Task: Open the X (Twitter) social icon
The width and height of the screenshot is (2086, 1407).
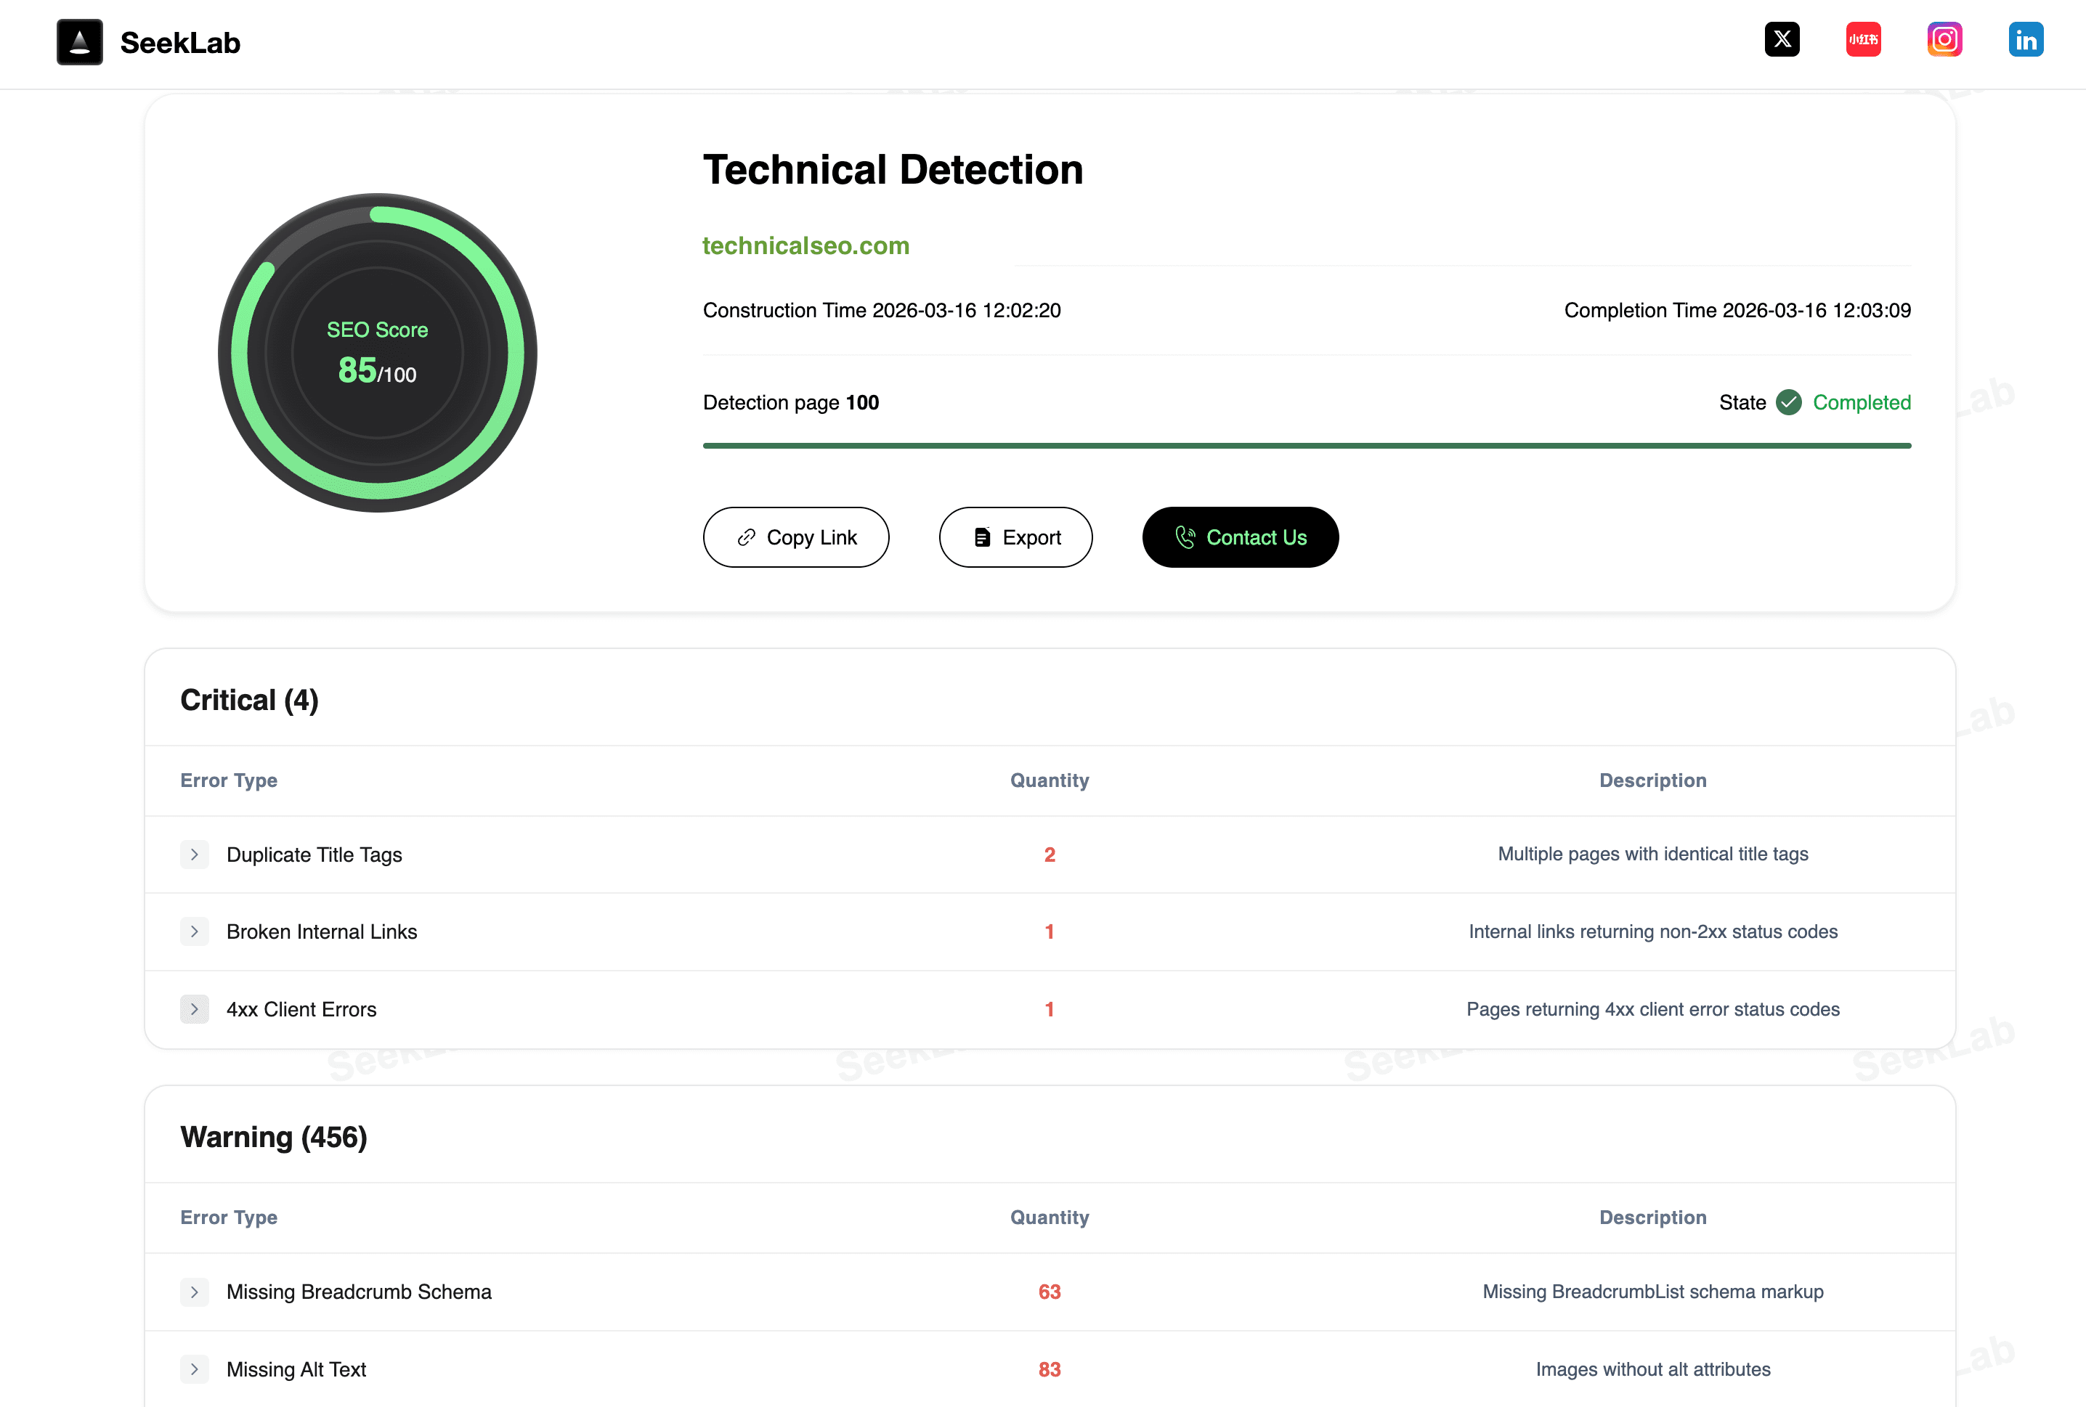Action: (x=1782, y=39)
